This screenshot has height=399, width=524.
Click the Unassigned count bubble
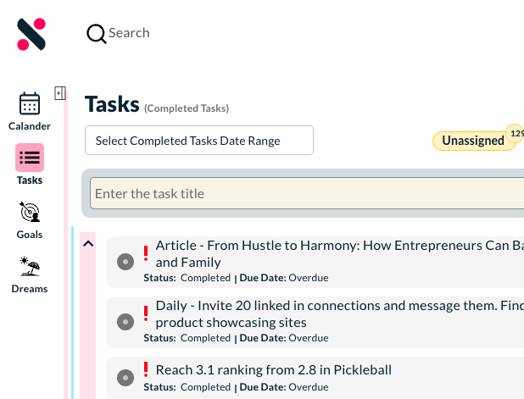point(515,133)
